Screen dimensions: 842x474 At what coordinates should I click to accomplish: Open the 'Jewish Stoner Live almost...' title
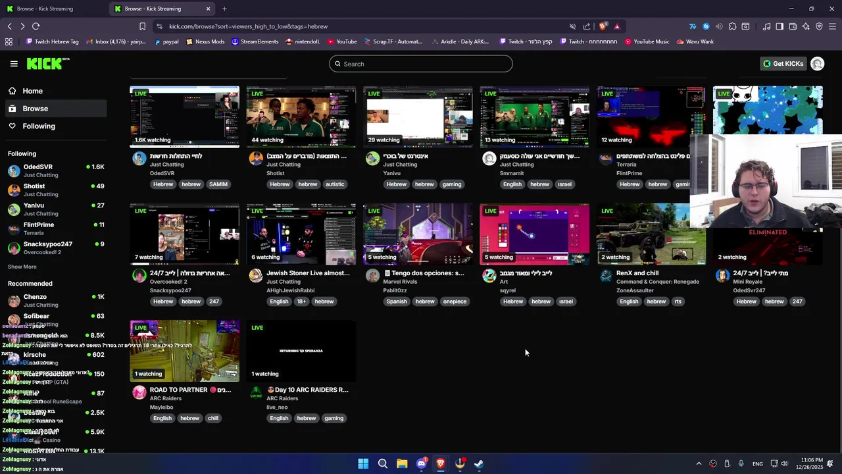(x=308, y=273)
